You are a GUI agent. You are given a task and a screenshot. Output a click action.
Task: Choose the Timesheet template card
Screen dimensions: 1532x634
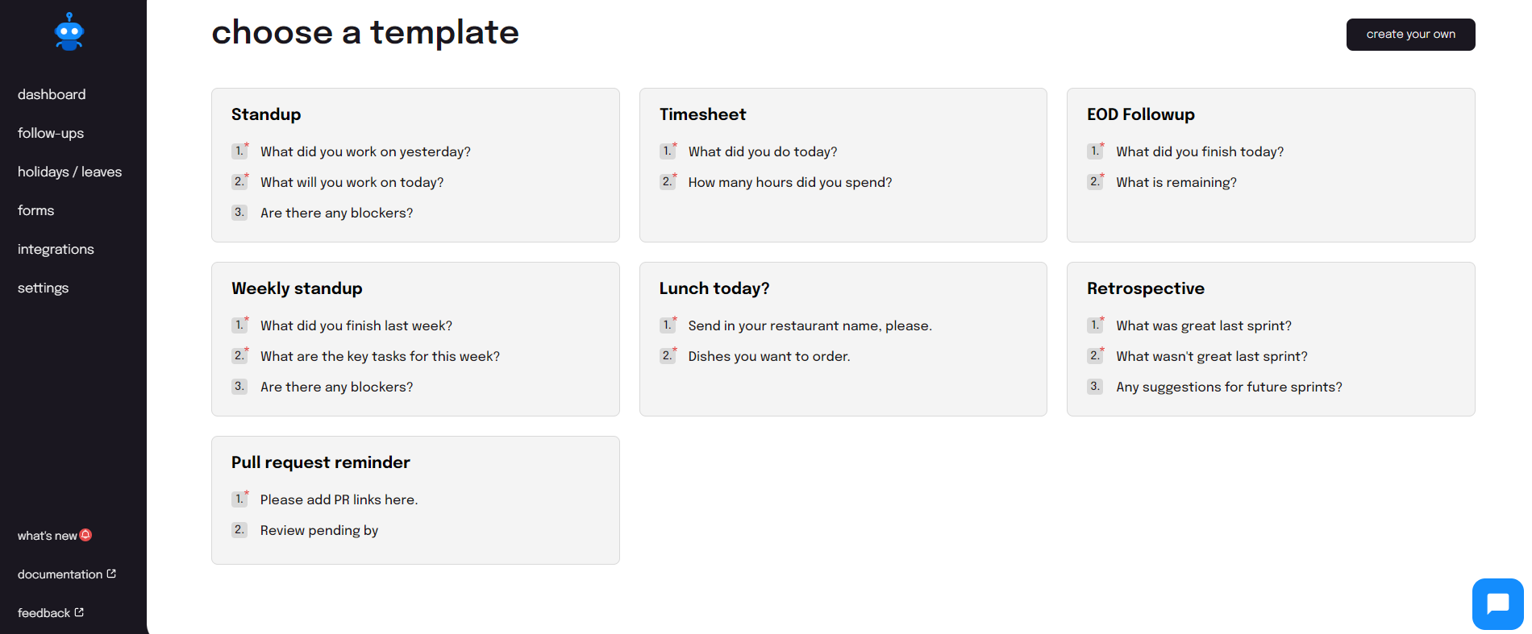(x=843, y=165)
